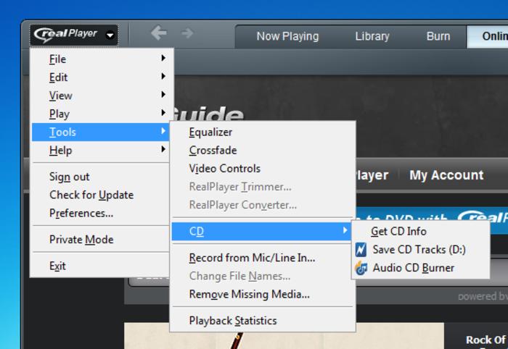Click the CD submenu arrow

click(345, 230)
